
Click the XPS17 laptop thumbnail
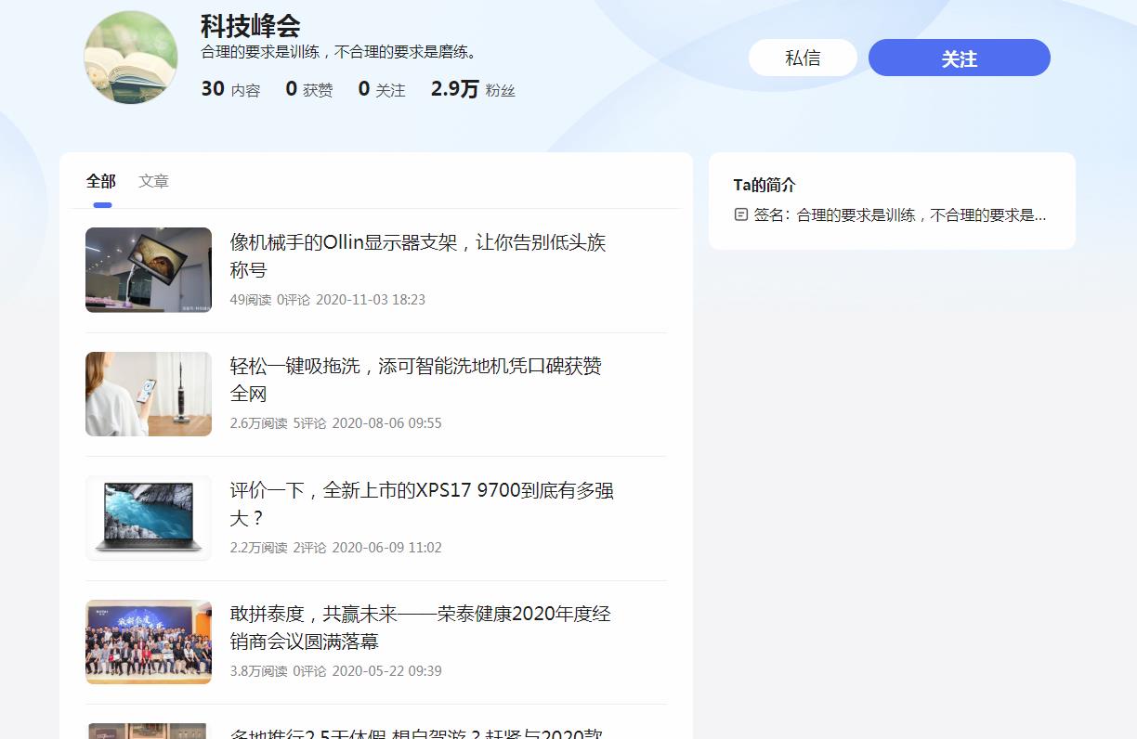coord(149,518)
